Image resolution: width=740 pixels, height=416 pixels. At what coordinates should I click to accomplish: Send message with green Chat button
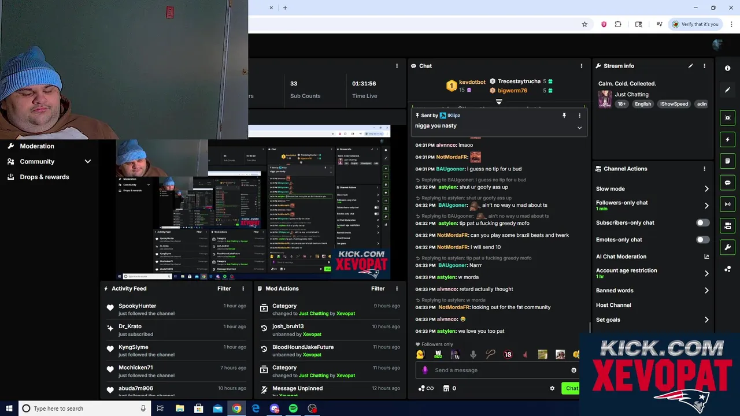571,388
